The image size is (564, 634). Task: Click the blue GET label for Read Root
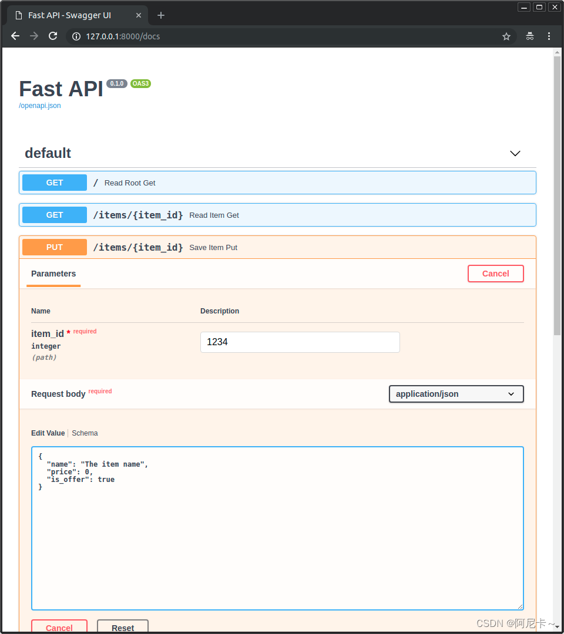[55, 183]
